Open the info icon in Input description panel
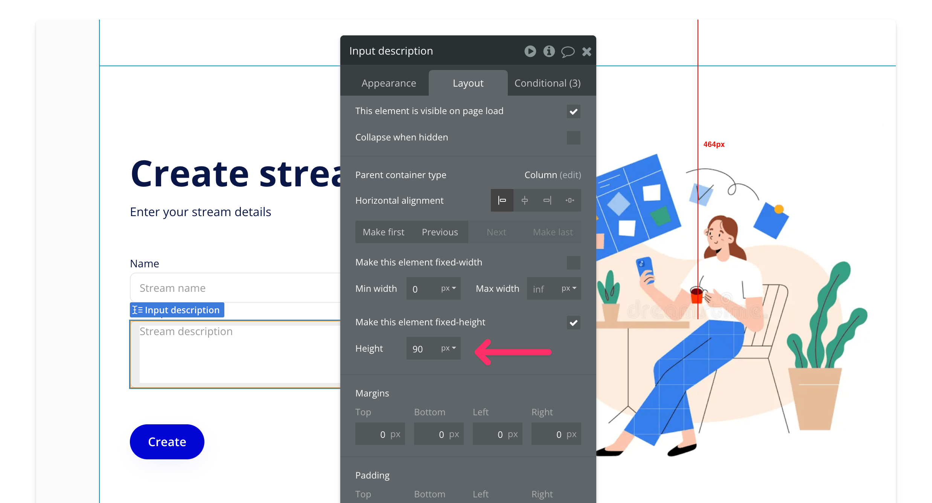932x503 pixels. [549, 51]
